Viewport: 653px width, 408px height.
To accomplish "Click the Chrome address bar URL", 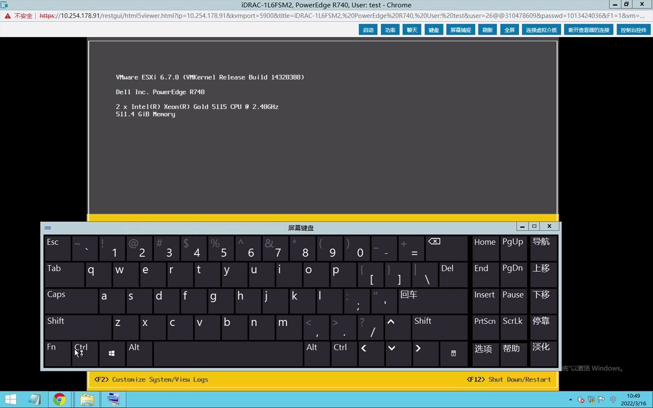I will pyautogui.click(x=342, y=16).
